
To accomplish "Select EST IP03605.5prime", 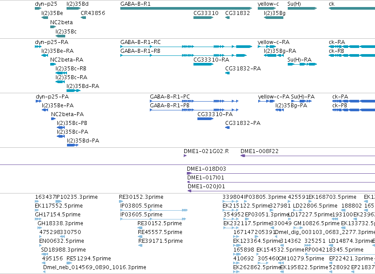I will pyautogui.click(x=153, y=219).
